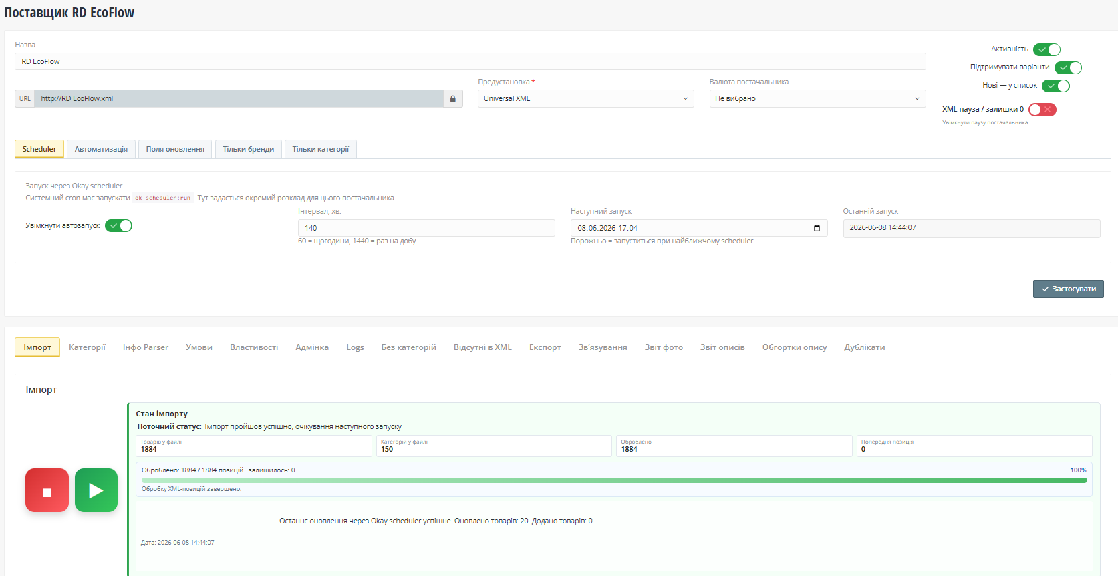The width and height of the screenshot is (1118, 576).
Task: Click the 60 = щогодини interval hint
Action: 358,241
